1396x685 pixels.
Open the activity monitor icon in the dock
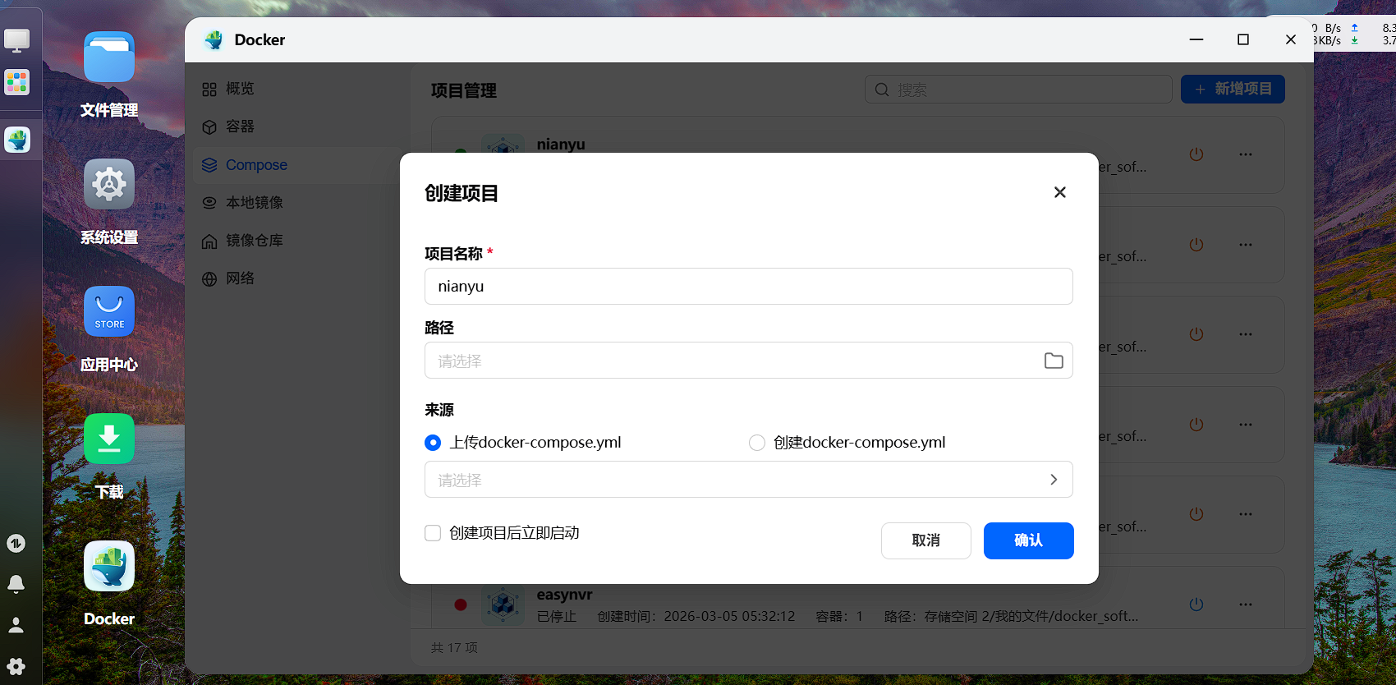pyautogui.click(x=16, y=543)
